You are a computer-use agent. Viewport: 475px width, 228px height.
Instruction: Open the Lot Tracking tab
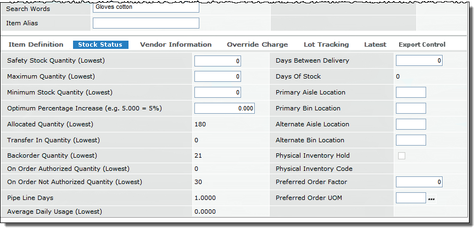pos(326,45)
